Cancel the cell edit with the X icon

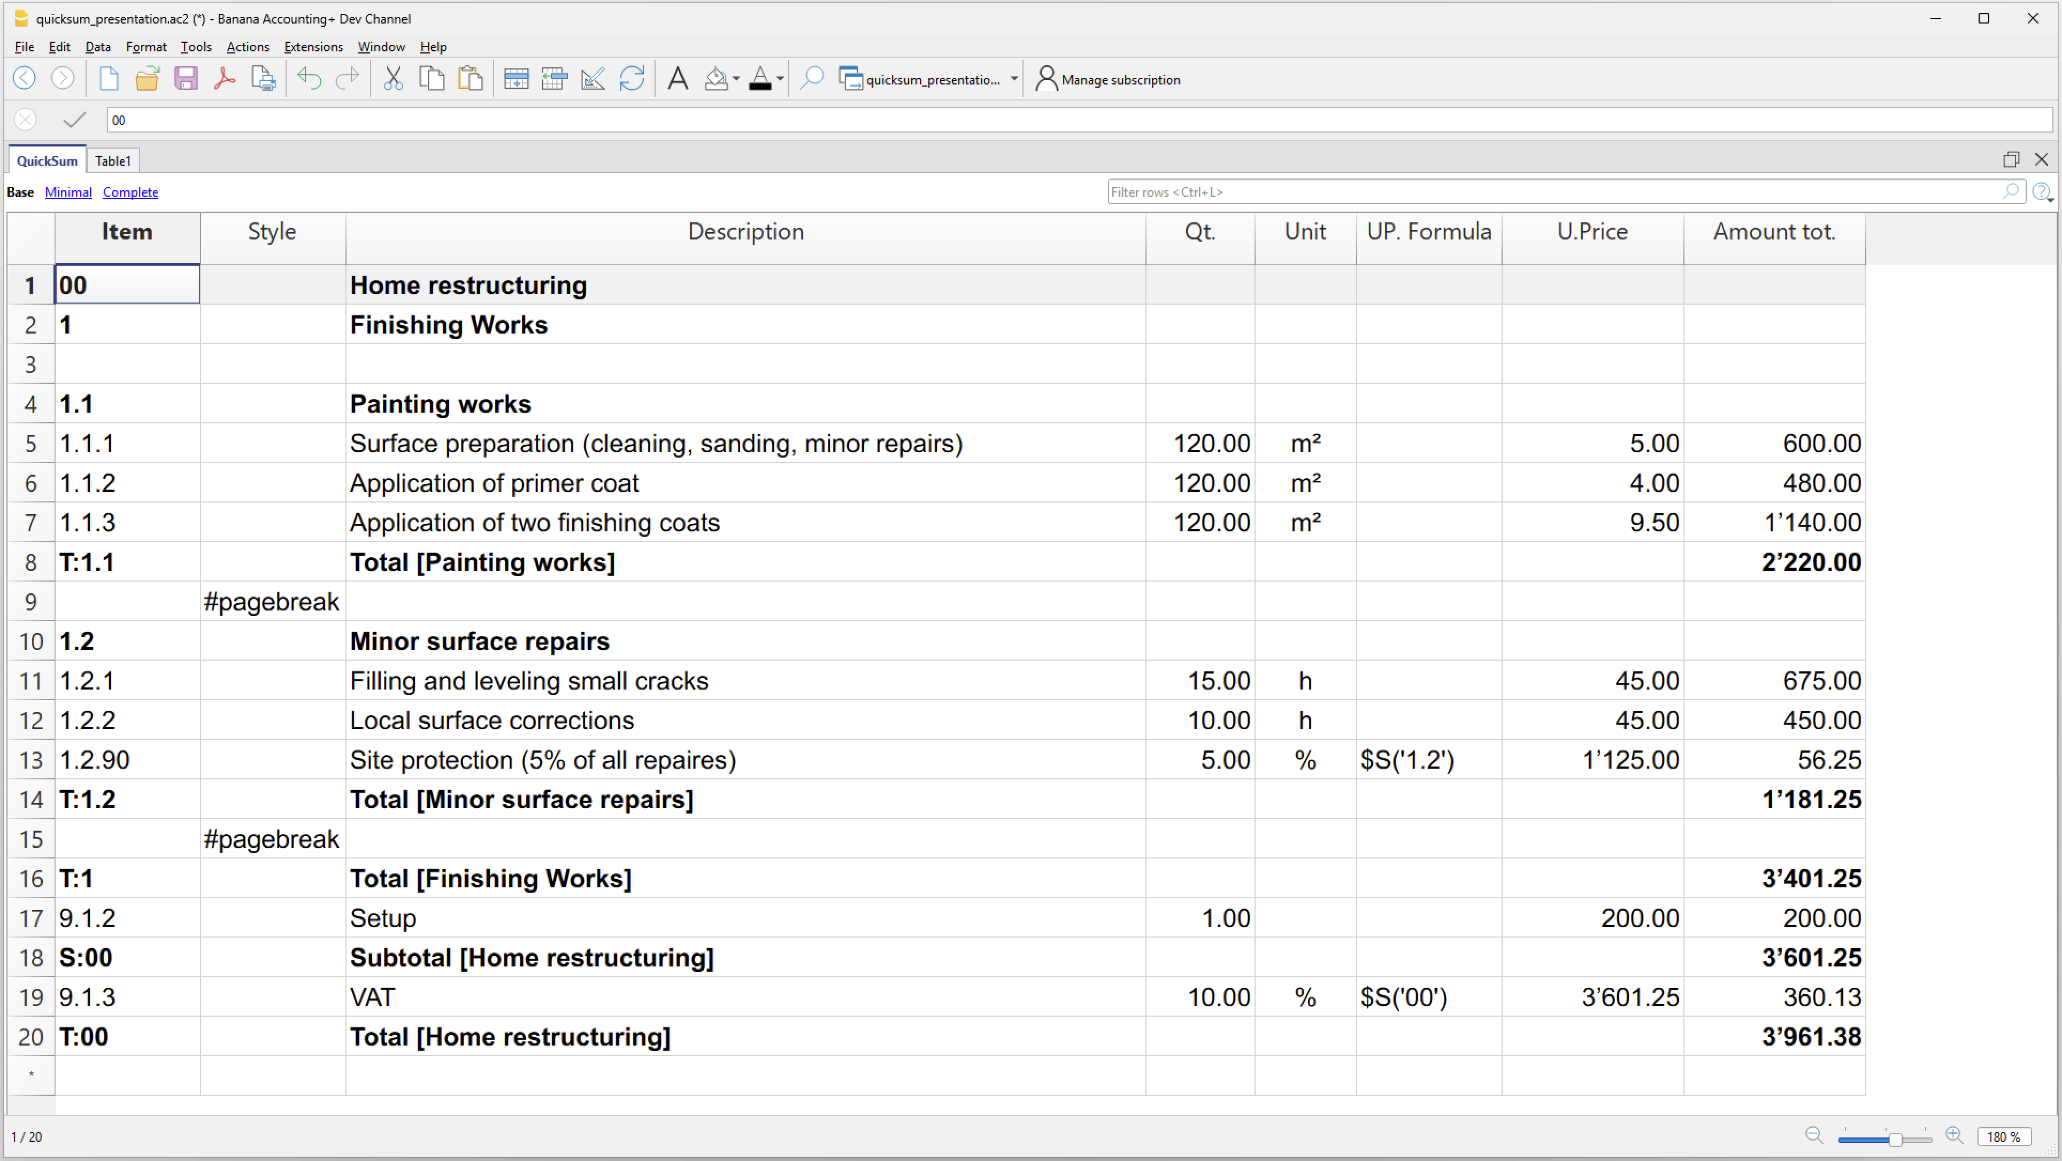point(26,120)
